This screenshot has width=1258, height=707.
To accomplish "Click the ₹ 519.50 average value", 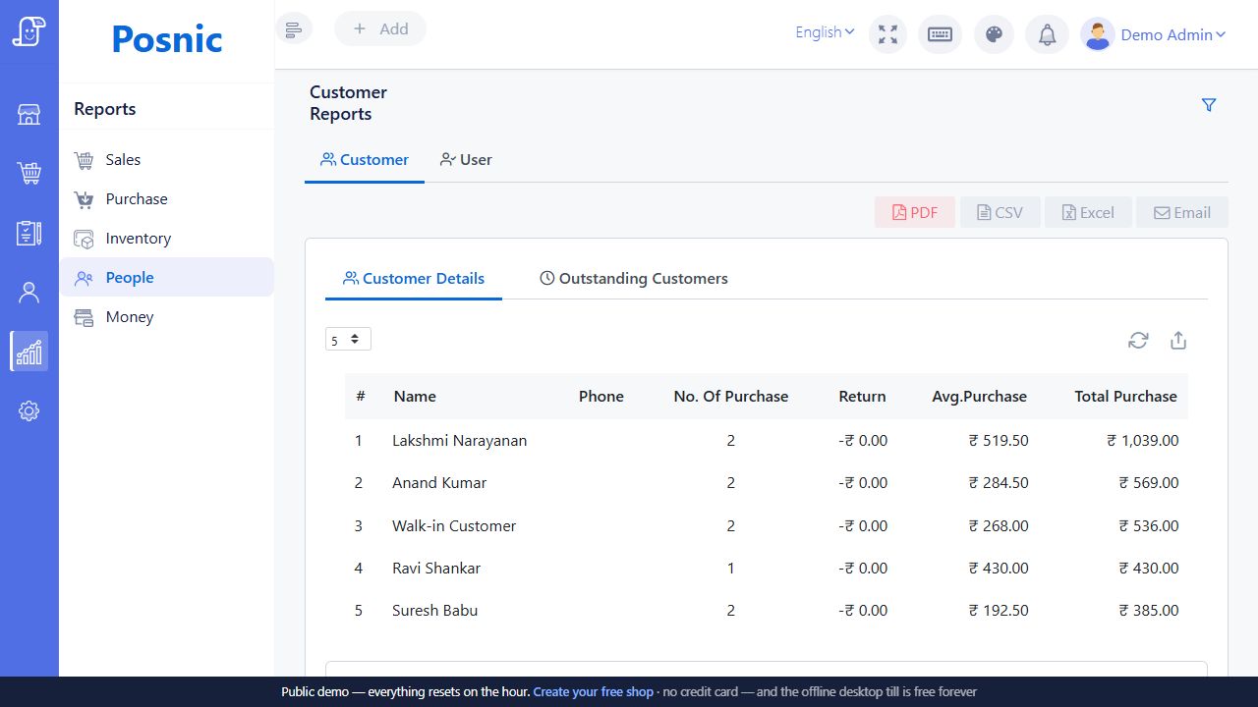I will (x=999, y=440).
